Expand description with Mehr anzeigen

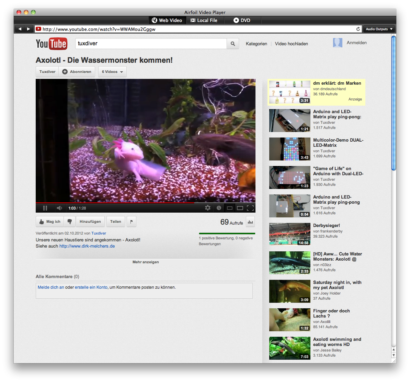(146, 262)
